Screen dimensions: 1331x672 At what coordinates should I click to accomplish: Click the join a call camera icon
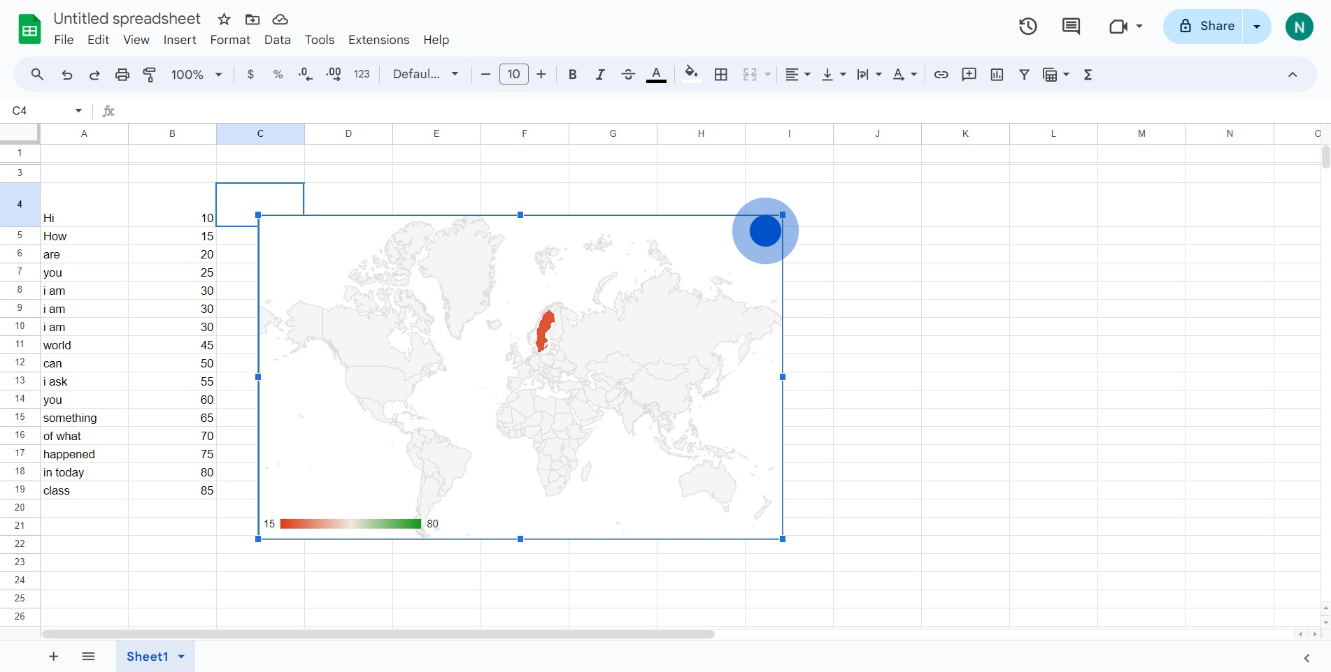pyautogui.click(x=1119, y=27)
